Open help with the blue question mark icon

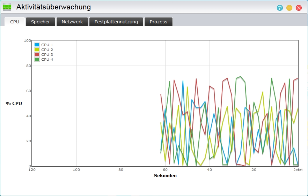(280, 8)
